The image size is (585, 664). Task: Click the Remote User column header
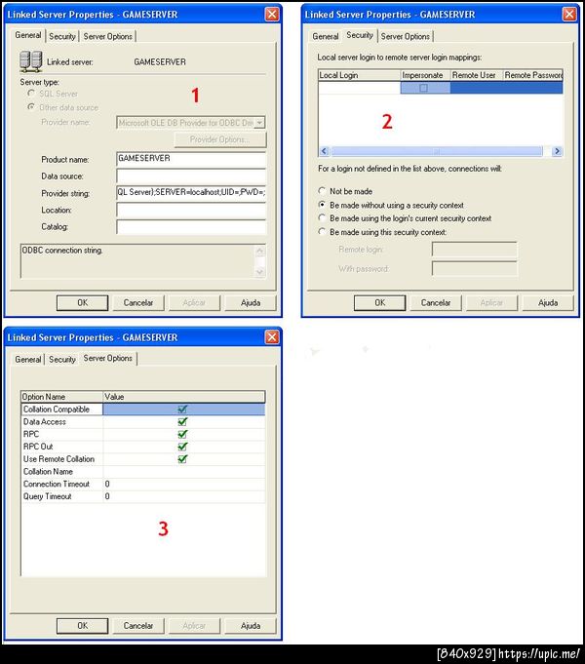coord(476,75)
